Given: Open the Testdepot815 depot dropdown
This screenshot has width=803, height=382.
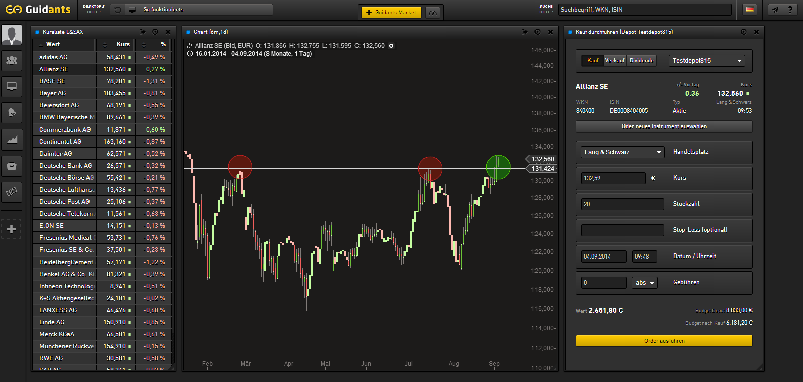Looking at the screenshot, I should click(707, 61).
